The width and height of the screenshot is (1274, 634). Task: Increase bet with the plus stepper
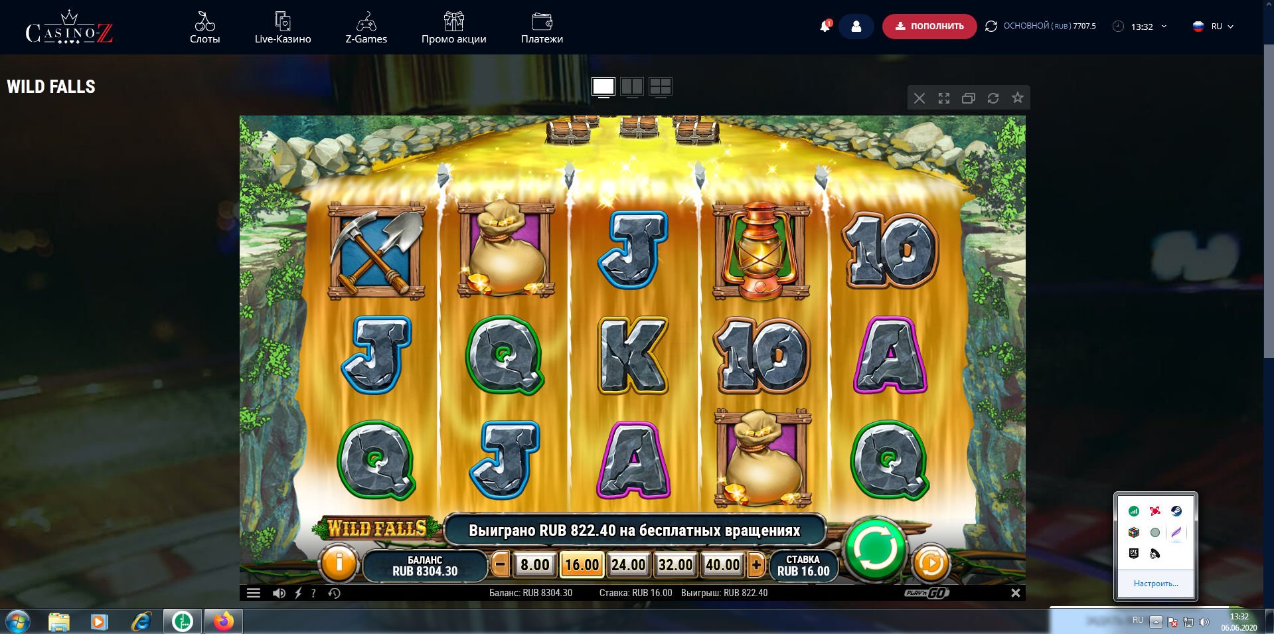coord(756,565)
